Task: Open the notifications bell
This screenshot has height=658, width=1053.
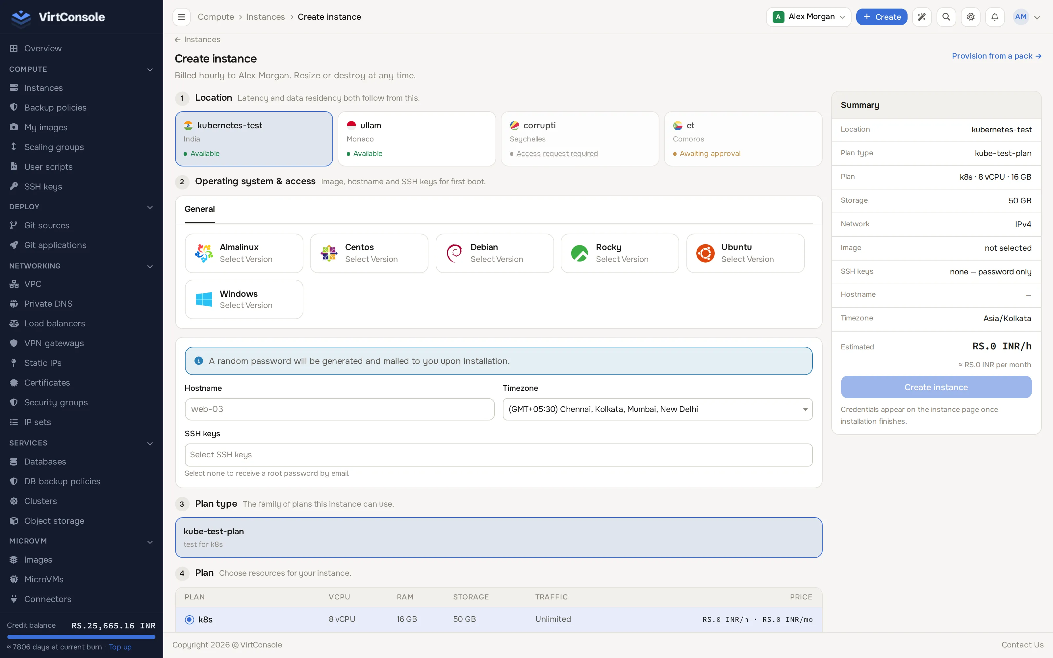Action: tap(995, 17)
